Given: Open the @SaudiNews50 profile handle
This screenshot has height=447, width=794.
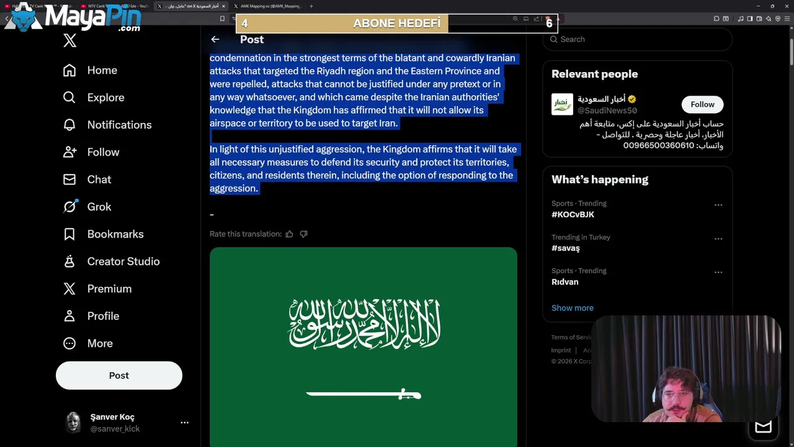Looking at the screenshot, I should pos(607,111).
